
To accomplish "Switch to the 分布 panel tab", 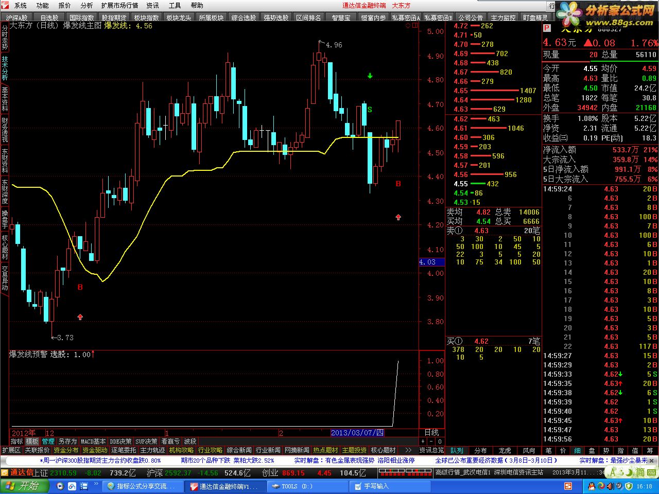I will pos(480,450).
